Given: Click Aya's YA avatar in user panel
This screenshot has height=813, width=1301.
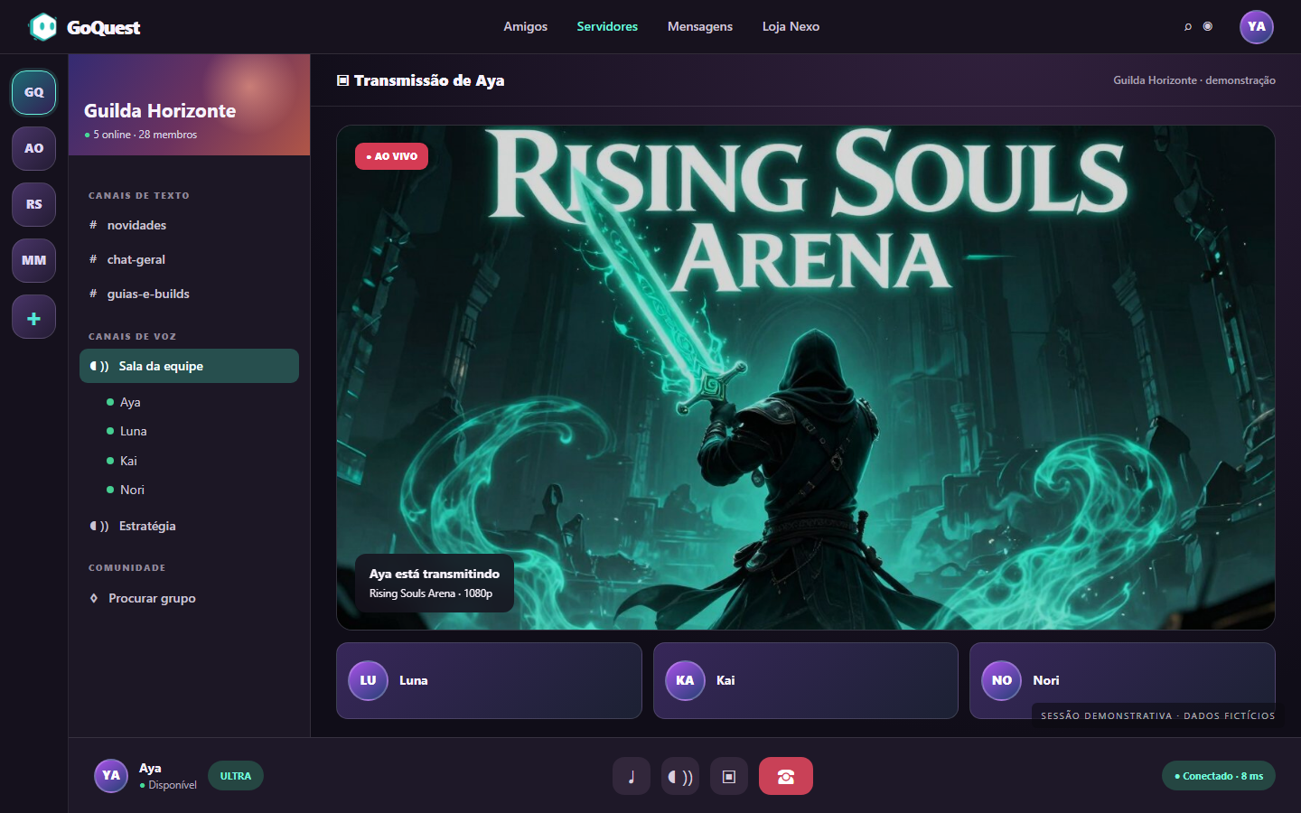Looking at the screenshot, I should click(111, 775).
